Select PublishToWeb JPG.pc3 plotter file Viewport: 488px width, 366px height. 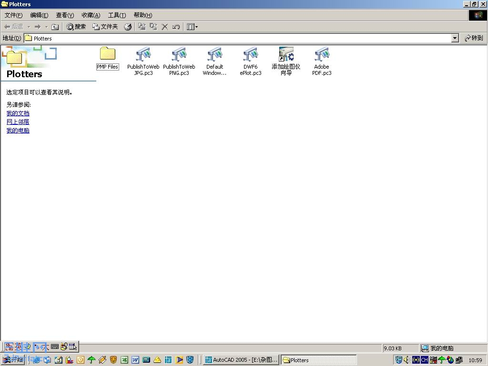(x=143, y=61)
